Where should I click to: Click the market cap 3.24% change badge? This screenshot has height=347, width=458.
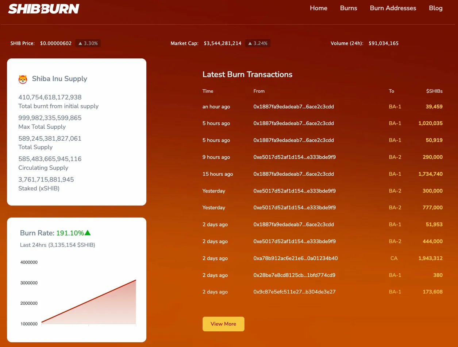tap(258, 43)
